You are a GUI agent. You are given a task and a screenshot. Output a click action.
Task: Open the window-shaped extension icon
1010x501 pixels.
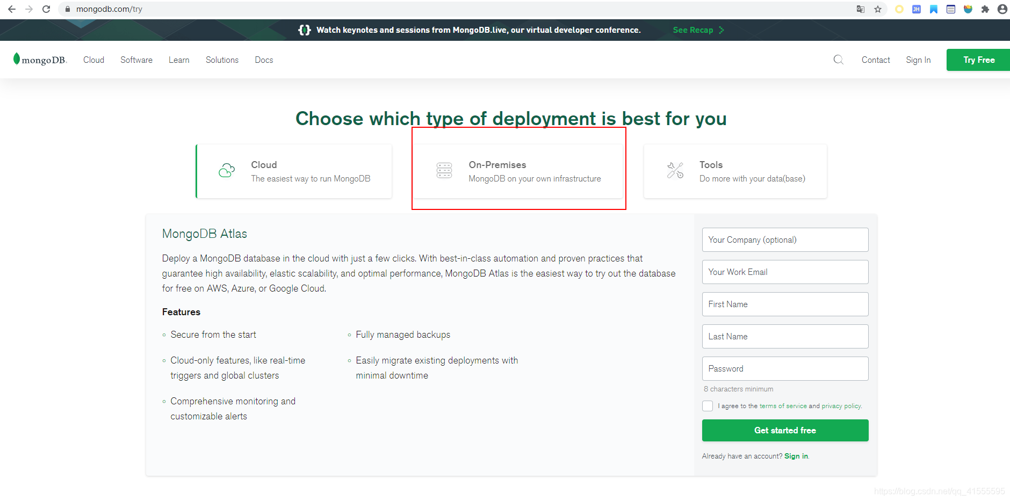coord(951,9)
